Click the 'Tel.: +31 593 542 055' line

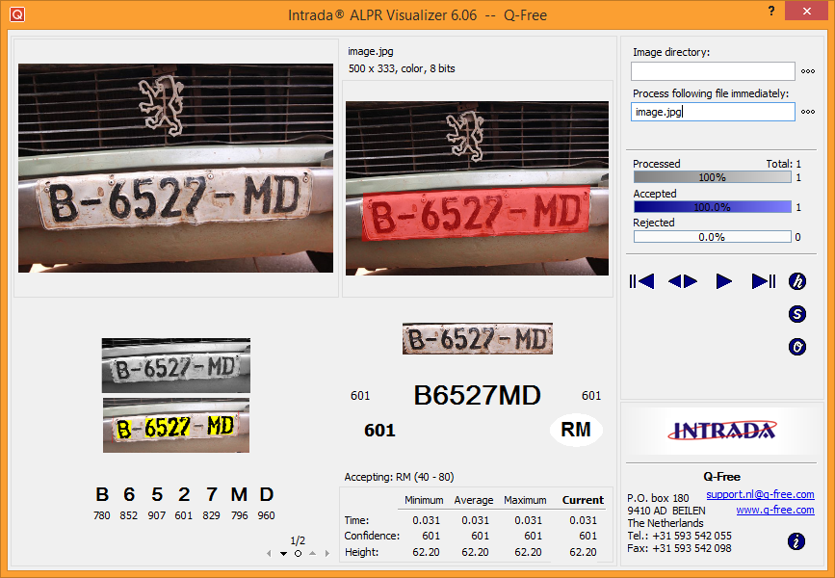coord(680,536)
